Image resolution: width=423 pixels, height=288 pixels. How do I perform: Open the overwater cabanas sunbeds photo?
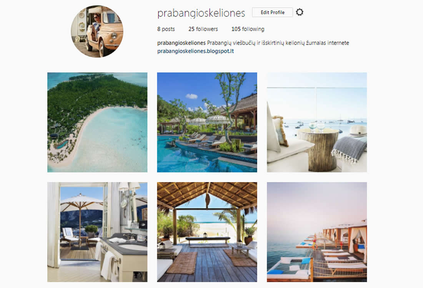pyautogui.click(x=317, y=232)
